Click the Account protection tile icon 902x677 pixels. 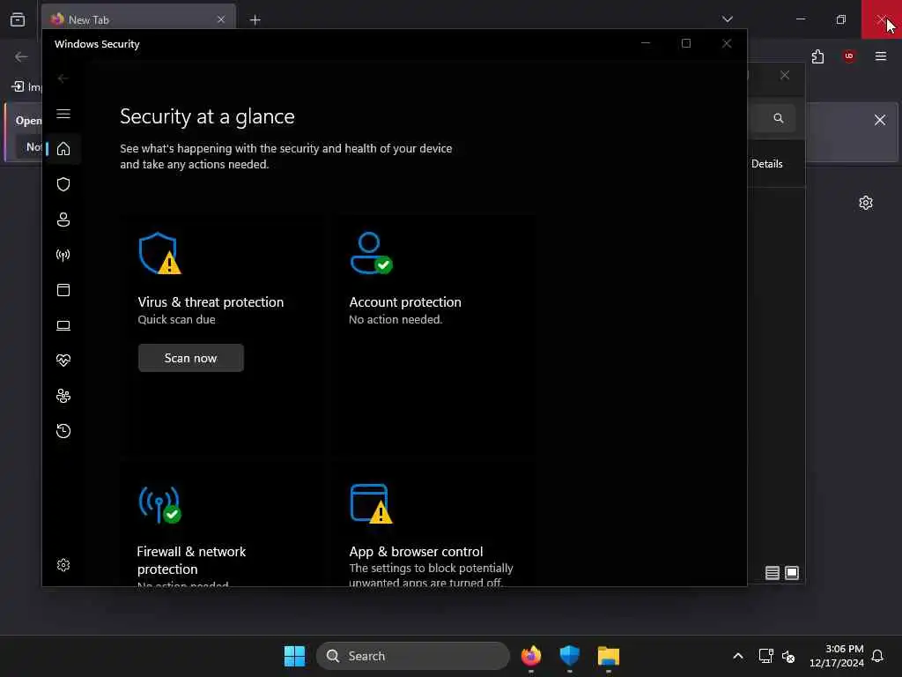point(371,253)
